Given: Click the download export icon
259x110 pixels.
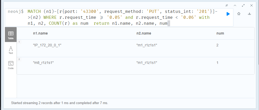Looking at the screenshot, I should coord(249,14).
